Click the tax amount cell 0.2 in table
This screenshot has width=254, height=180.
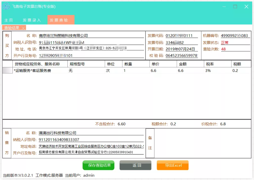[241, 71]
